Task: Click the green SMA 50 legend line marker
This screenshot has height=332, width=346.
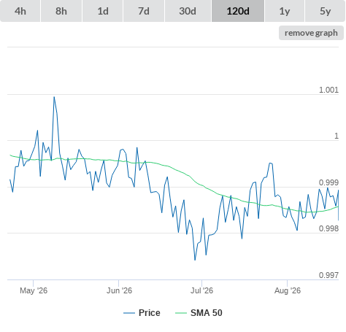Action: tap(181, 313)
